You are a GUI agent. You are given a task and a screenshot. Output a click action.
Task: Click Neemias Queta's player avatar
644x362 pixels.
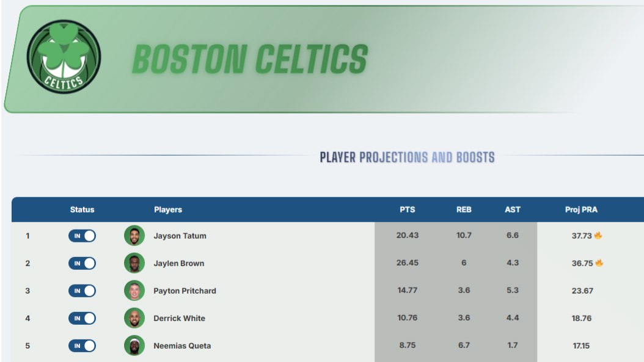(134, 346)
